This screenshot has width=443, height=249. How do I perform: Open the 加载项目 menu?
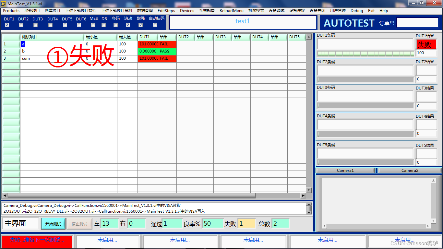[32, 10]
